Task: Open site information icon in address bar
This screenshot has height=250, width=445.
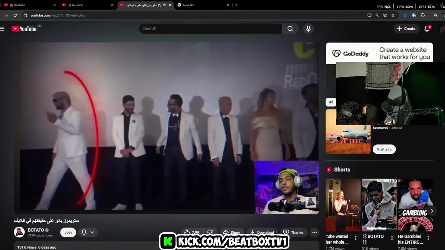Action: (x=25, y=15)
